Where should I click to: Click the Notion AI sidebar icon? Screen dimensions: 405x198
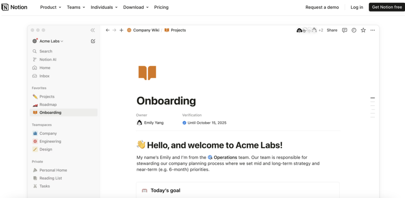click(35, 60)
